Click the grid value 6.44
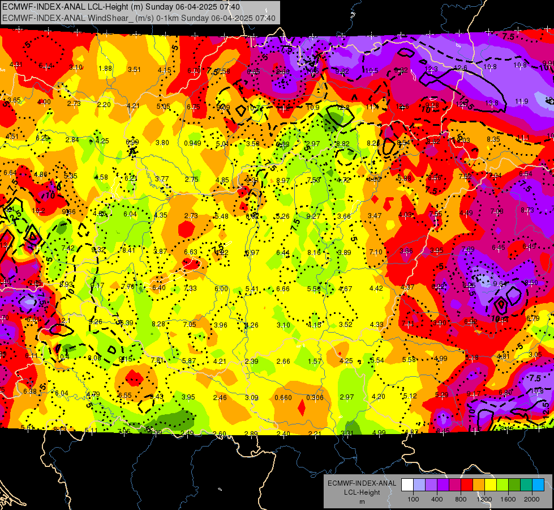The image size is (554, 510). 282,252
